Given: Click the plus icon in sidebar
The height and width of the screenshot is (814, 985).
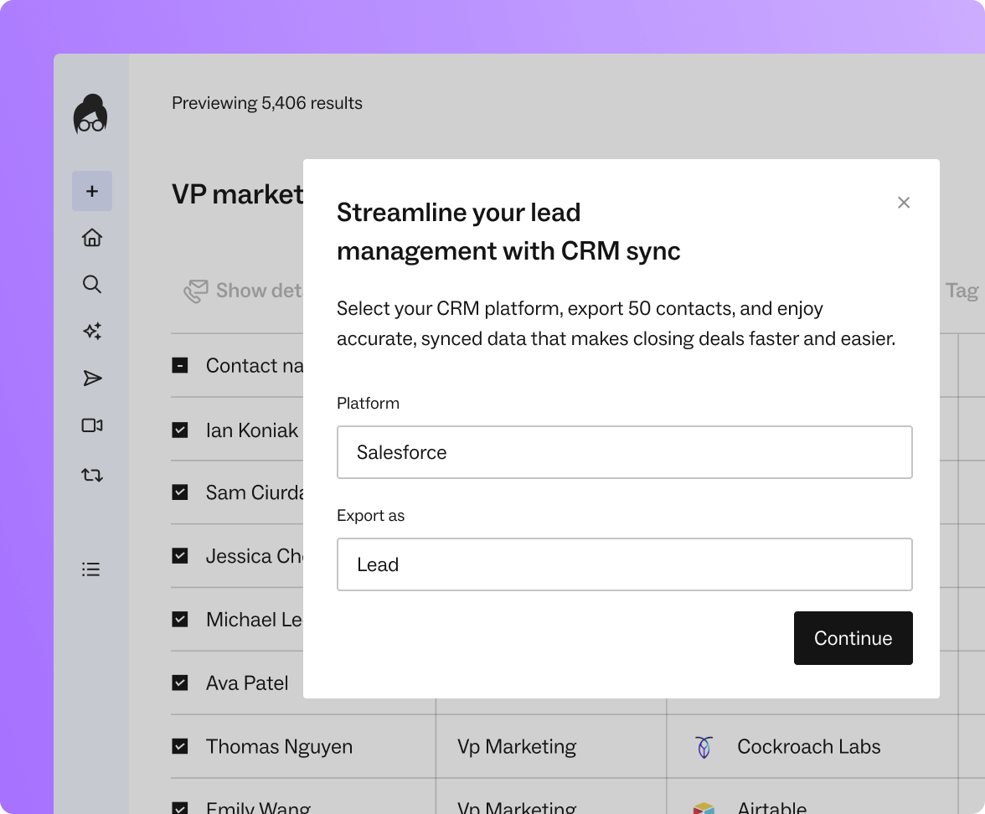Looking at the screenshot, I should tap(92, 191).
